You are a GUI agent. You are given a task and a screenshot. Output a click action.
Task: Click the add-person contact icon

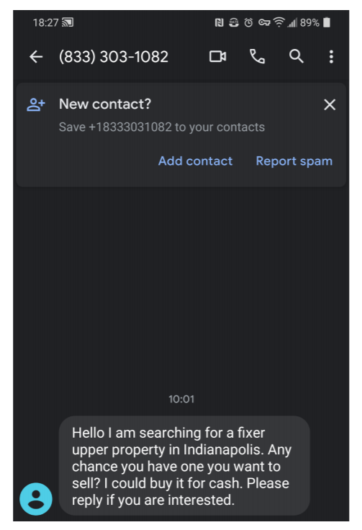pos(36,105)
